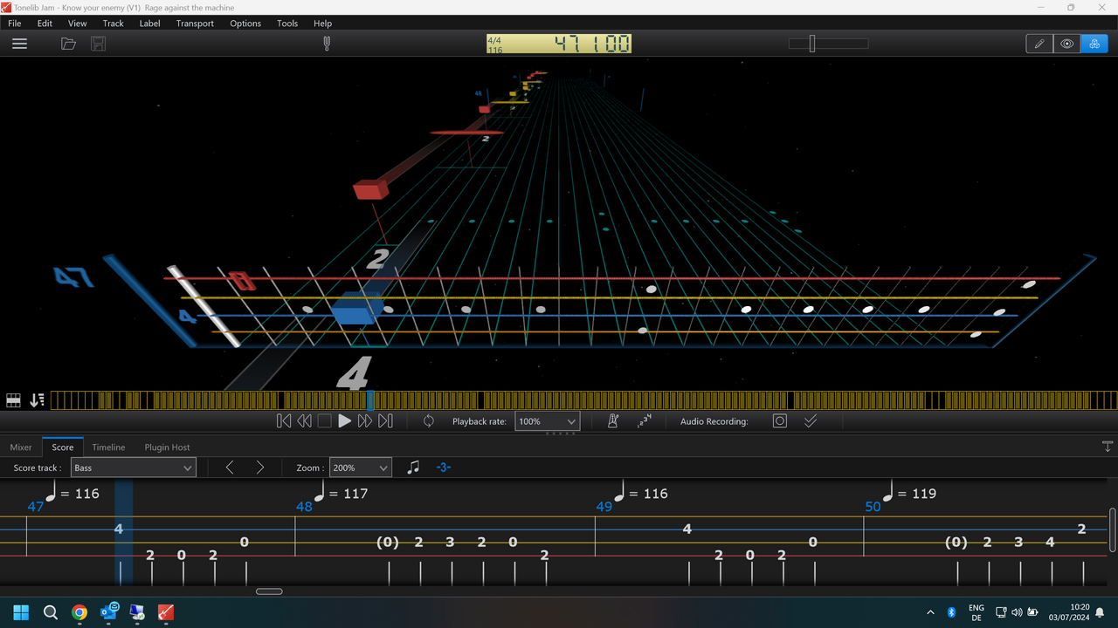
Task: Go to next score track arrow
Action: [x=260, y=468]
